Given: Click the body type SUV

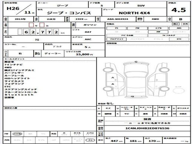Looking at the screenshot, I should [x=141, y=6].
